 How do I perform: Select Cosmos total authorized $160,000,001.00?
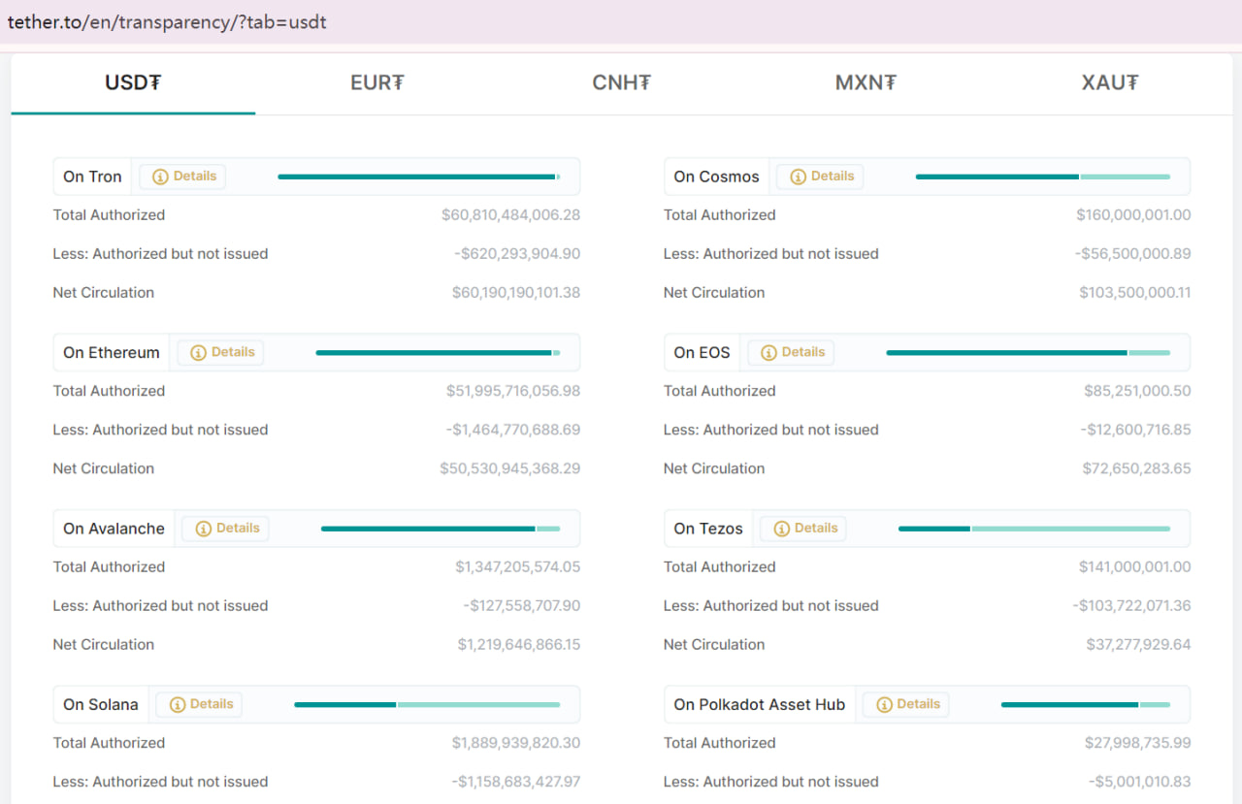tap(1133, 215)
